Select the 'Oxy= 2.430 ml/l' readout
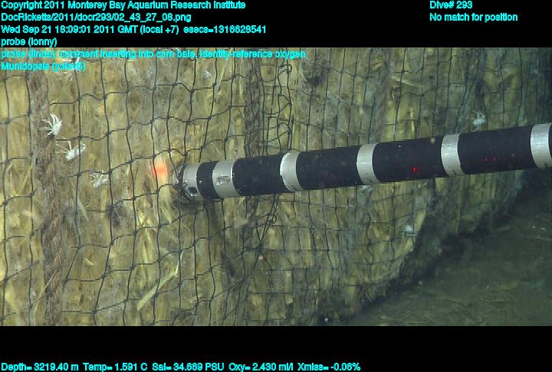 (x=261, y=367)
